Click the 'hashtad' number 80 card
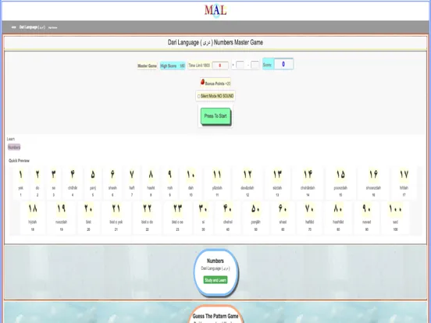 click(338, 217)
